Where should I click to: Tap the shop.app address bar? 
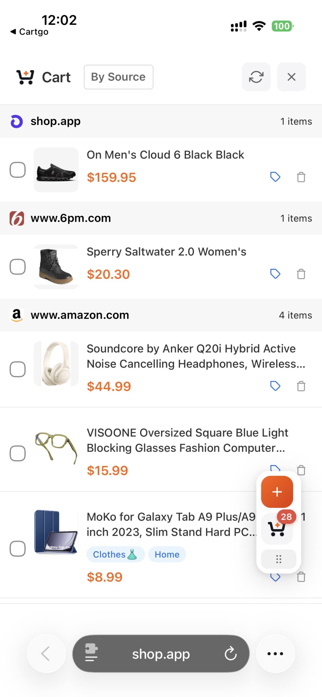tap(161, 654)
